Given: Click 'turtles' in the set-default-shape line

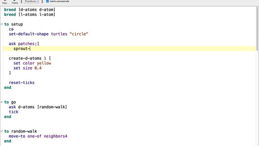Looking at the screenshot, I should click(59, 34).
